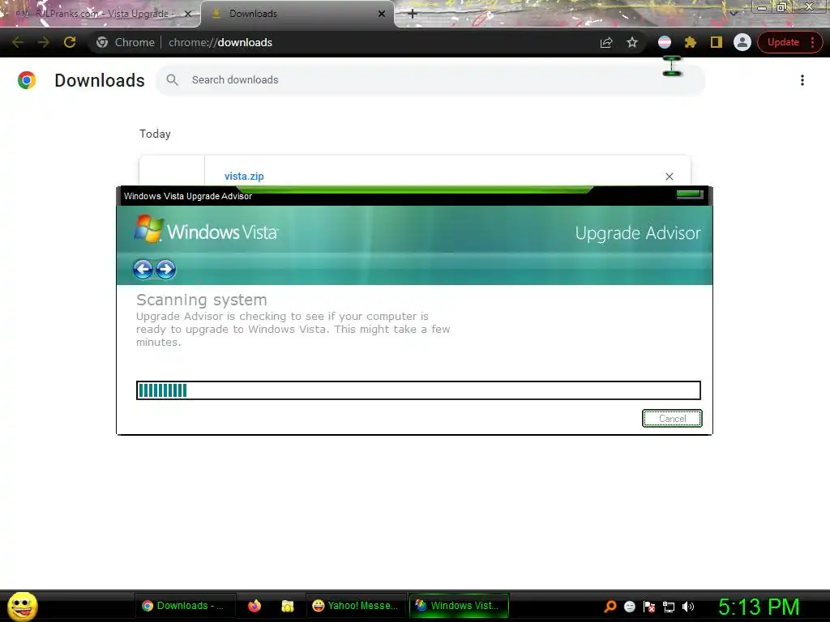Open the Downloads page three-dot menu

[x=802, y=80]
